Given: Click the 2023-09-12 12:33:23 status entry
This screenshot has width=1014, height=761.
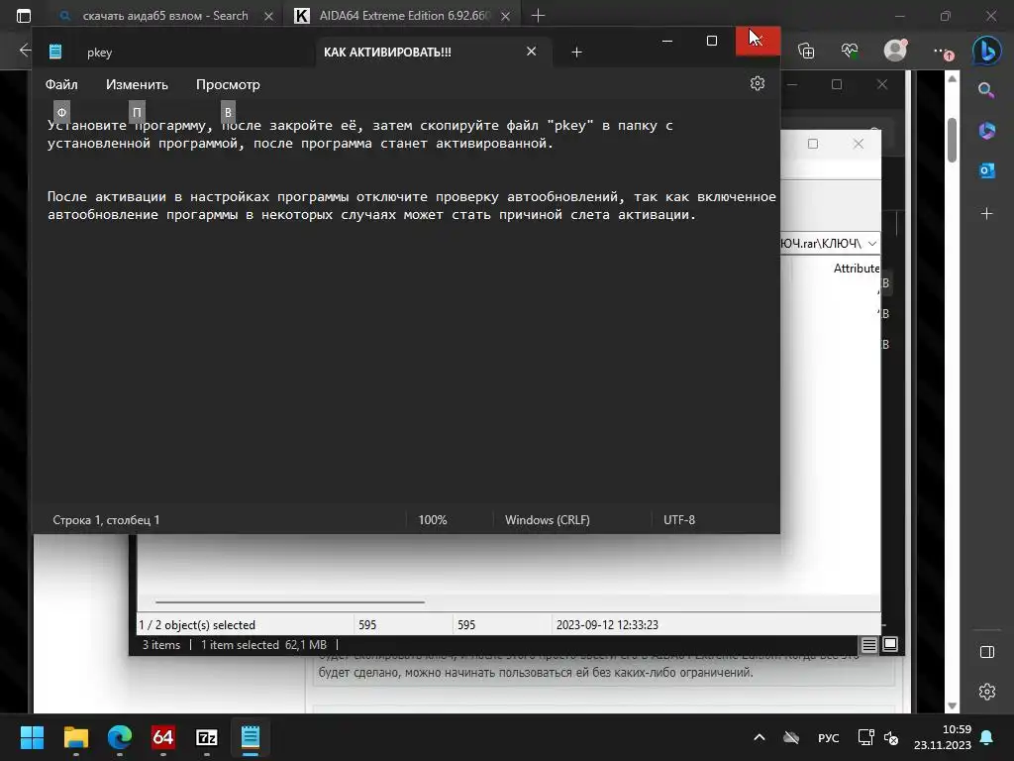Looking at the screenshot, I should click(x=607, y=625).
